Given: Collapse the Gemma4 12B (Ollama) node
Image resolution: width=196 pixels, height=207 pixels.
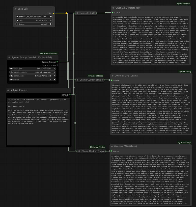Looking at the screenshot, I should pyautogui.click(x=112, y=146).
